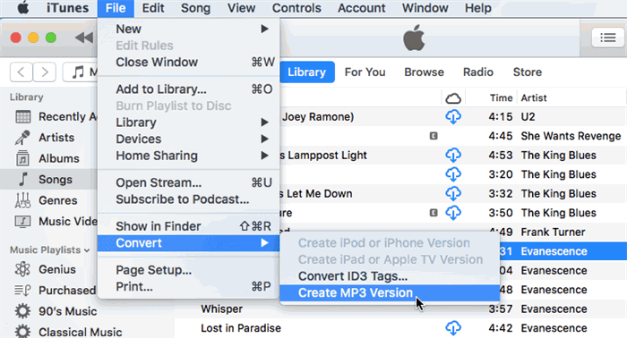The width and height of the screenshot is (627, 338).
Task: Switch to the For You tab
Action: pyautogui.click(x=365, y=72)
